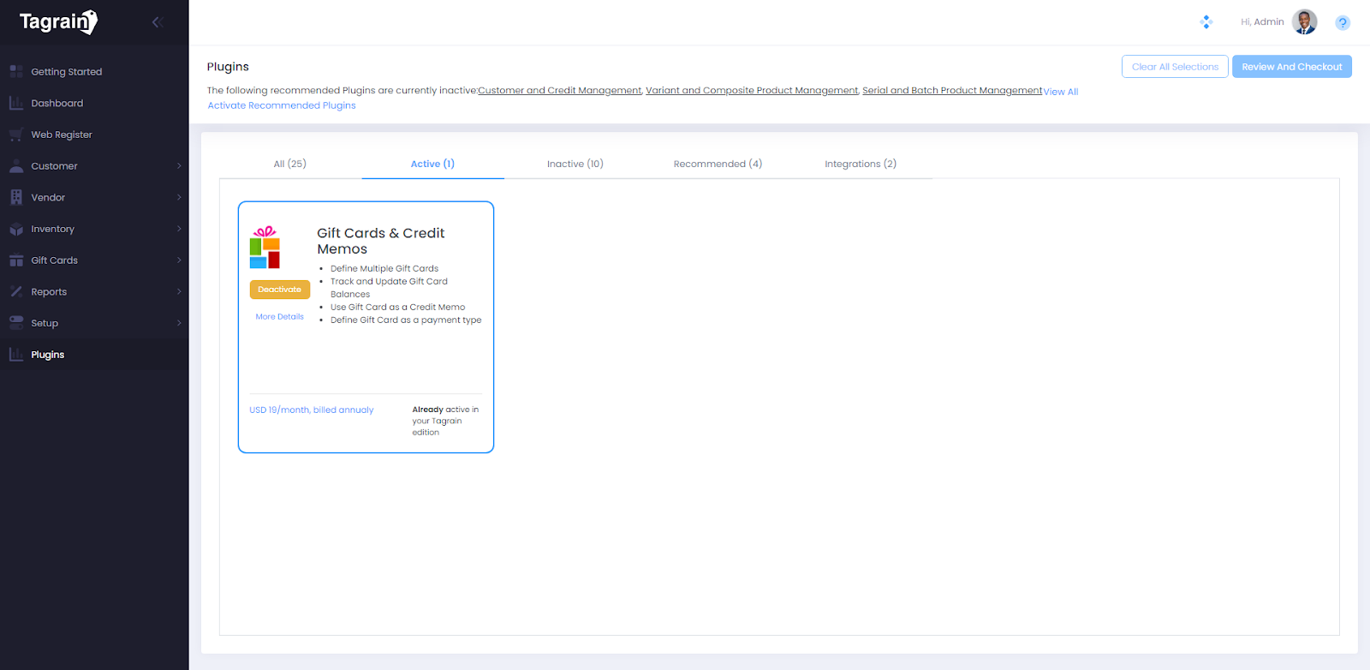The image size is (1370, 670).
Task: Click the Gift Cards sidebar icon
Action: 16,260
